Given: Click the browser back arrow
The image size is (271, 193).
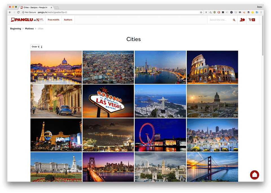Looking at the screenshot, I should (x=10, y=12).
